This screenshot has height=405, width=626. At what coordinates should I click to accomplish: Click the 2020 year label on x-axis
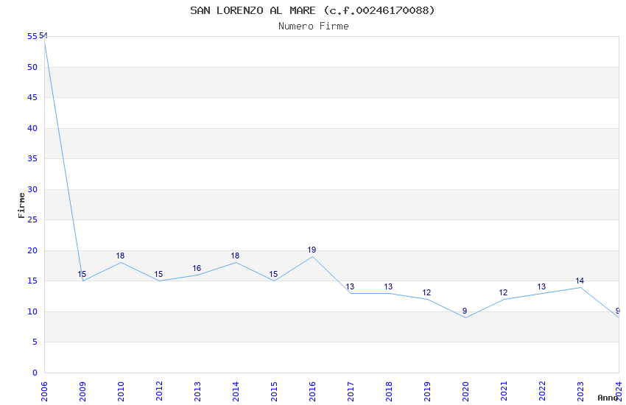pos(465,390)
